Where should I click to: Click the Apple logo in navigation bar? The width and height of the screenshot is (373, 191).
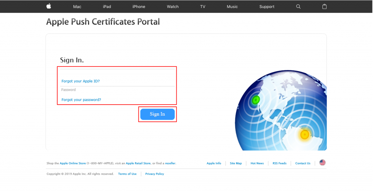click(48, 6)
